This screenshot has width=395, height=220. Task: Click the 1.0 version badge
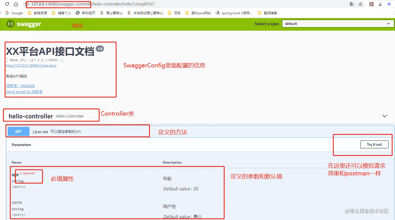point(100,49)
